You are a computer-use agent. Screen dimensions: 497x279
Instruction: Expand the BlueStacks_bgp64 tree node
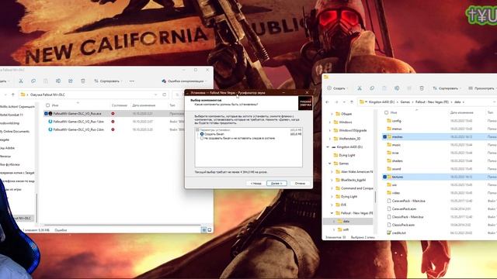332,180
